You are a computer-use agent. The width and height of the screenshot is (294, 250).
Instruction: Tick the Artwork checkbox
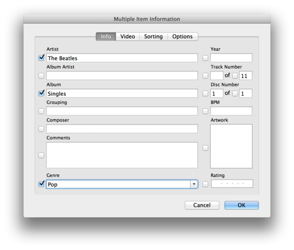point(205,148)
